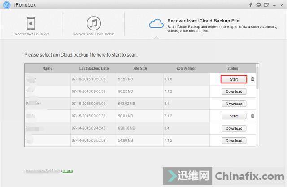Download the 54.00 MB backup
This screenshot has width=287, height=187.
coord(234,141)
